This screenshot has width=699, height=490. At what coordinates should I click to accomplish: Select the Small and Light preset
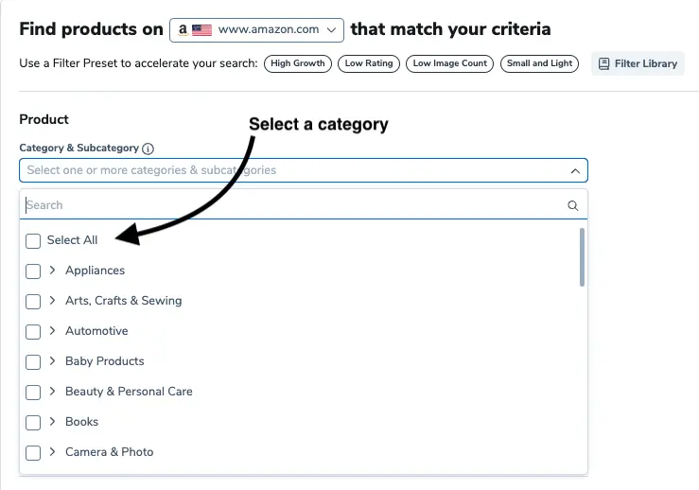pyautogui.click(x=539, y=63)
